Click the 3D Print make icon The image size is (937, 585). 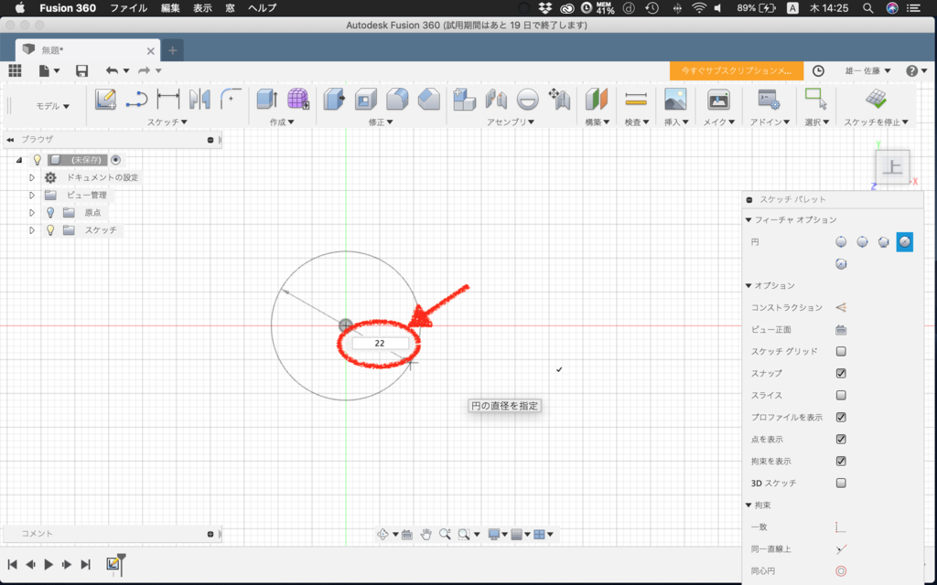click(718, 99)
